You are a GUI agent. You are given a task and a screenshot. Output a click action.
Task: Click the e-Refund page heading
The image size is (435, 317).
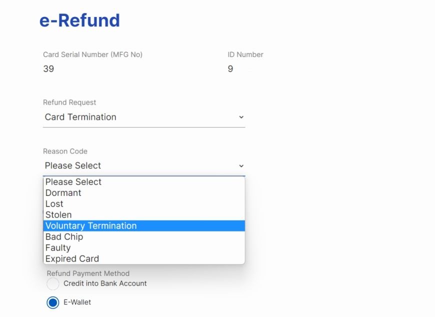(x=79, y=20)
